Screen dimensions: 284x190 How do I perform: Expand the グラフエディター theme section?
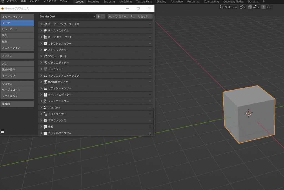(x=41, y=63)
